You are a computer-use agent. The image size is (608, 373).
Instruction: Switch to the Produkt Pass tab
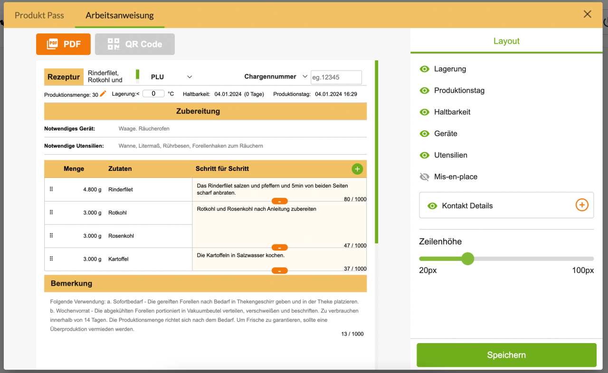coord(39,15)
